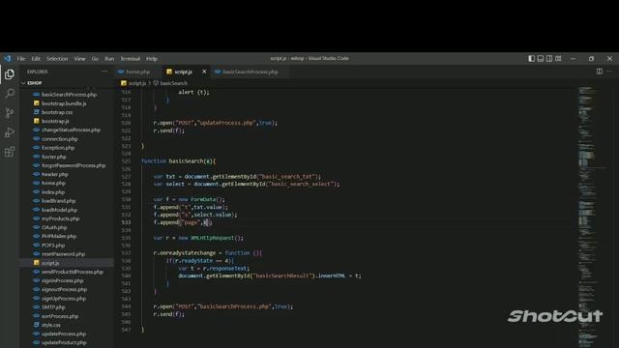The height and width of the screenshot is (348, 619).
Task: Open the Extensions view
Action: pos(10,152)
